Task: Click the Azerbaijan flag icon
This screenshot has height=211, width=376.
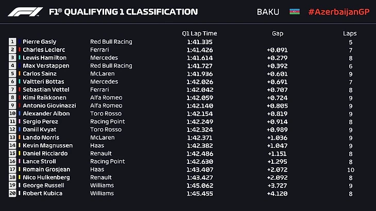Action: 295,11
